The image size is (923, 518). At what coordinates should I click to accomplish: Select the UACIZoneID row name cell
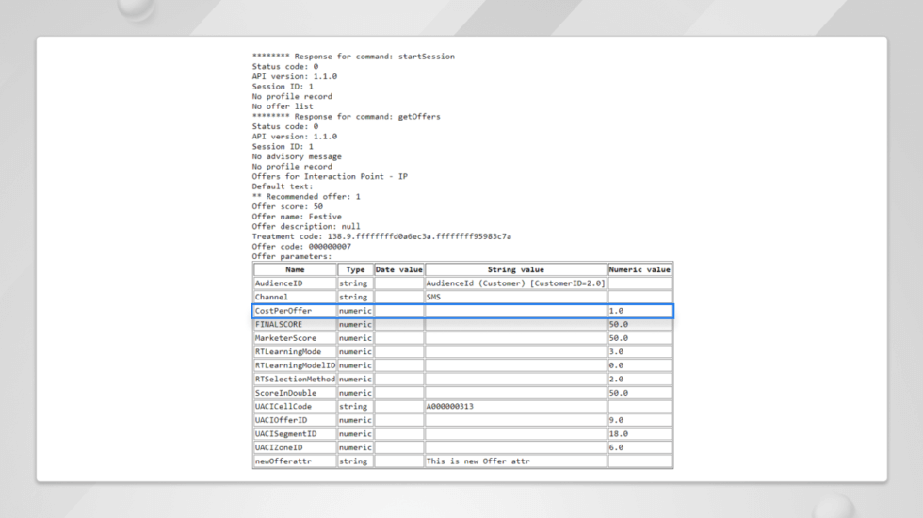(295, 447)
